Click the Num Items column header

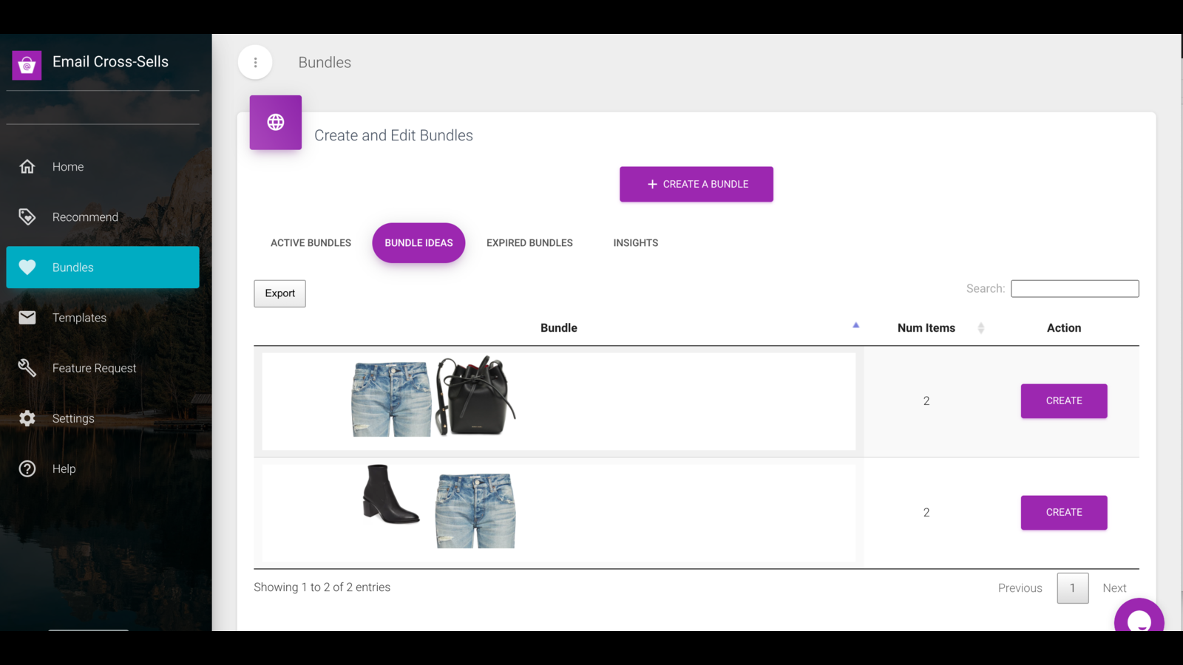[x=926, y=328]
